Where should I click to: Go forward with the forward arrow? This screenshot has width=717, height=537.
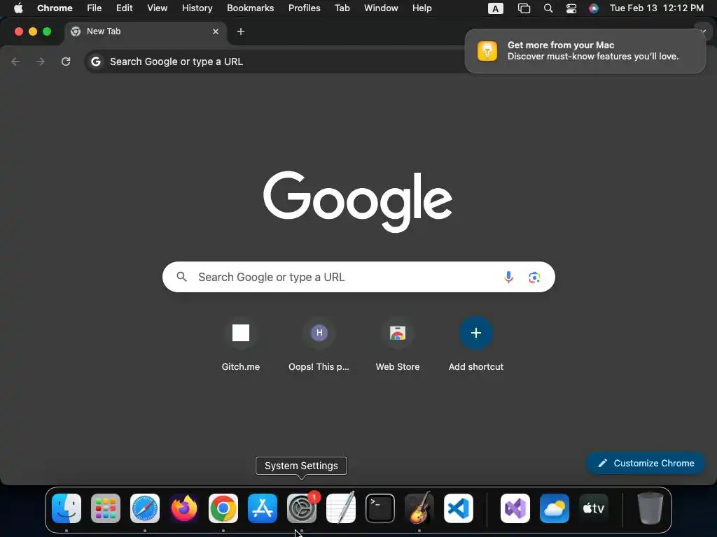41,62
